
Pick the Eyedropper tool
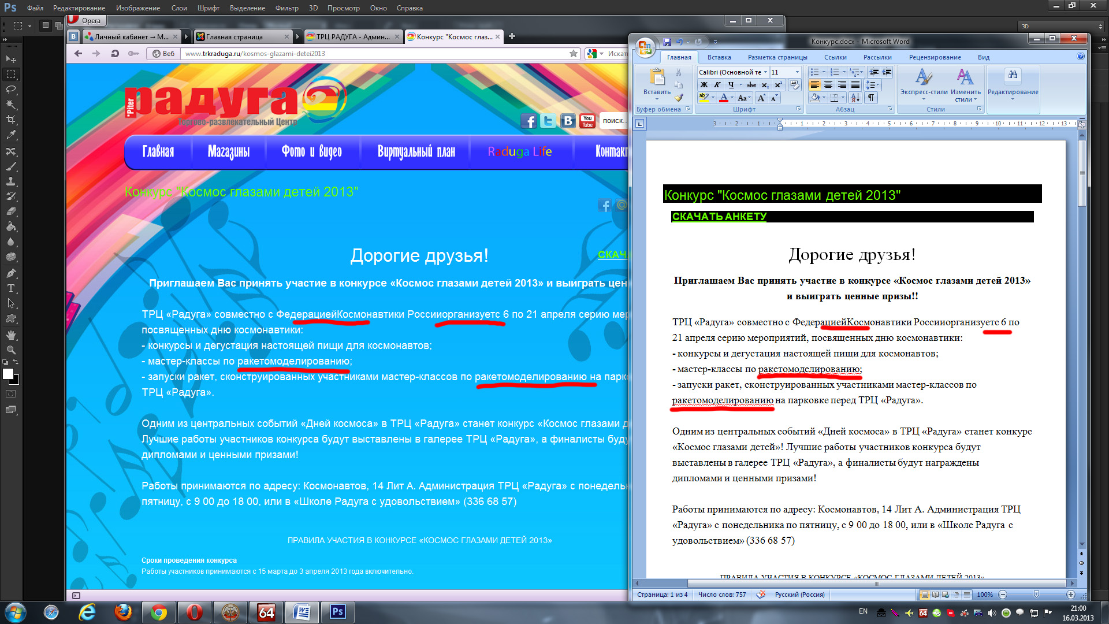pos(11,135)
